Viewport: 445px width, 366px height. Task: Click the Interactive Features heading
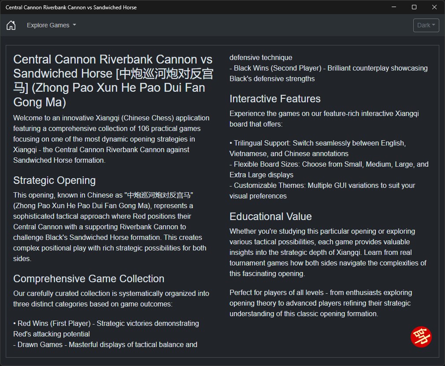coord(275,99)
